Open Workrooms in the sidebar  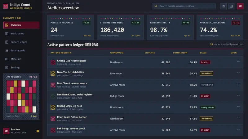coord(21,34)
